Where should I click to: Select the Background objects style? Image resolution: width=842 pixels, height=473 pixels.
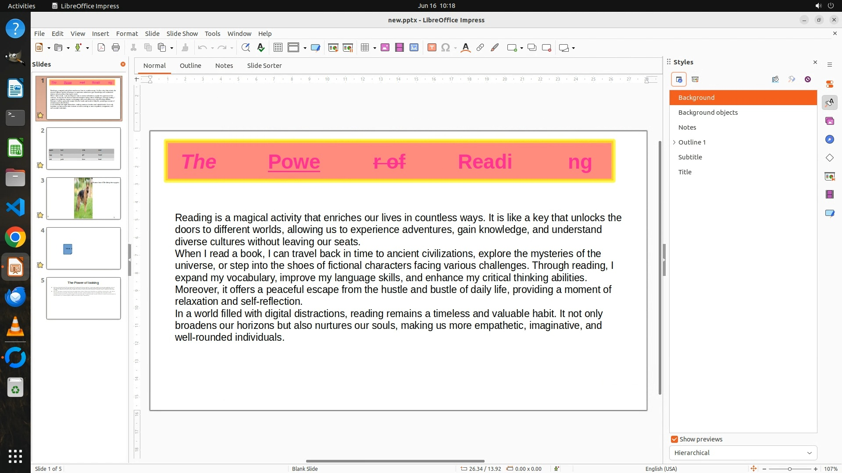708,113
